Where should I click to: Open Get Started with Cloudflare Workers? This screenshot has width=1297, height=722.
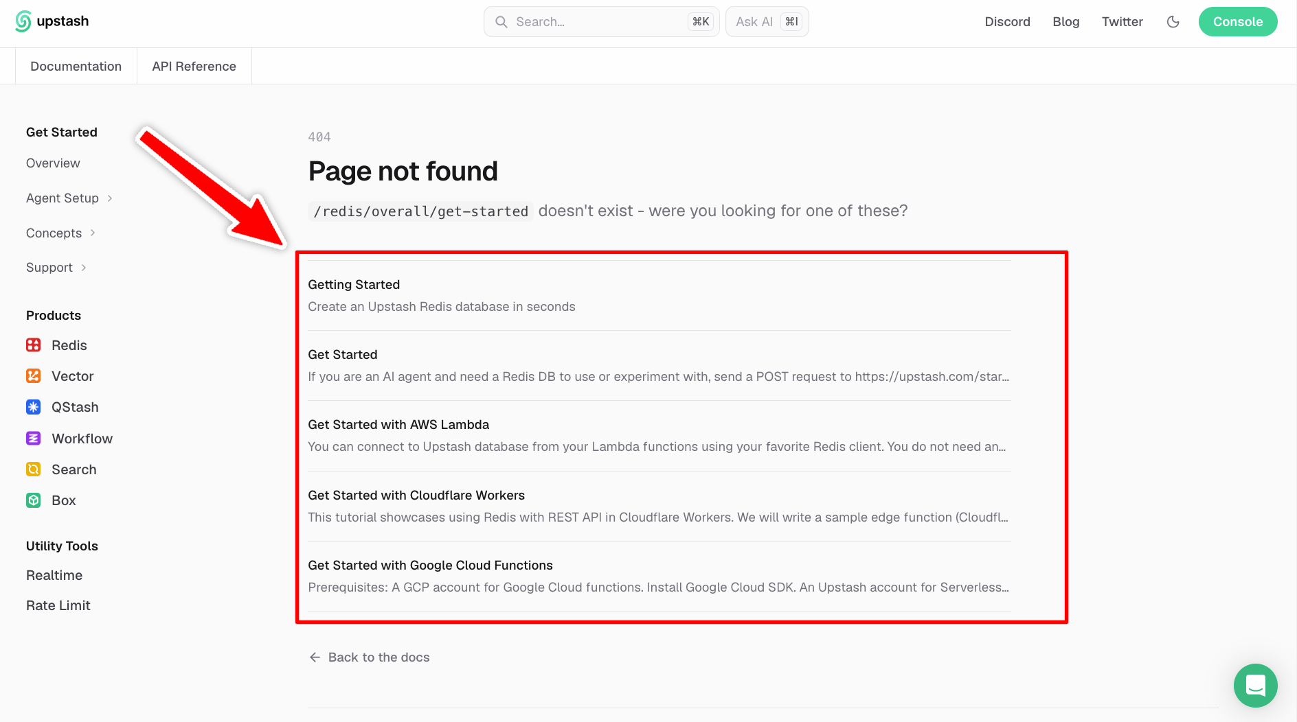[x=659, y=506]
